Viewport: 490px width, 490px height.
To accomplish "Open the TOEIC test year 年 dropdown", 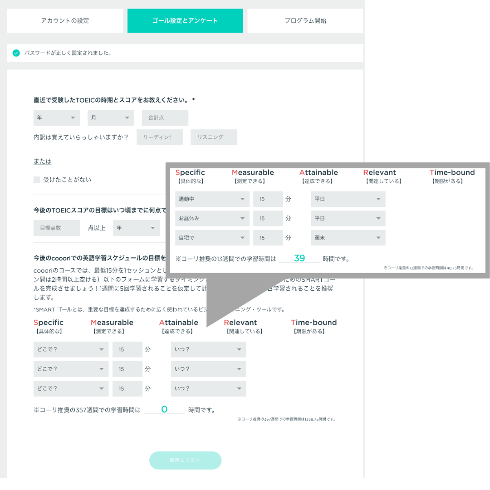I will 57,118.
